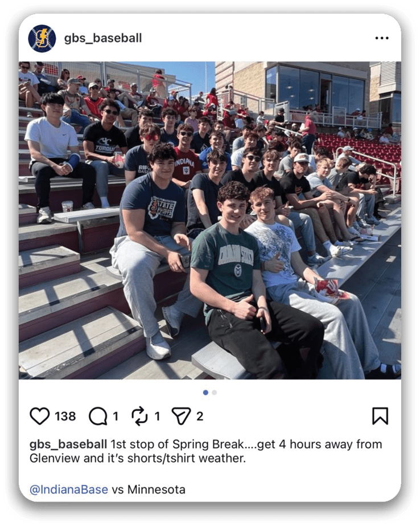This screenshot has height=526, width=420.
Task: View the 138 likes count
Action: click(65, 417)
